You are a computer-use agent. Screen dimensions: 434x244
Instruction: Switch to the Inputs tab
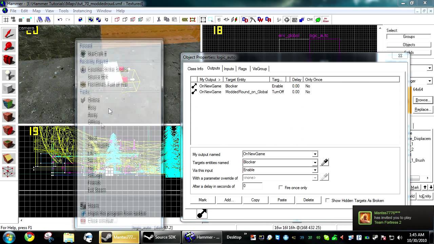229,69
